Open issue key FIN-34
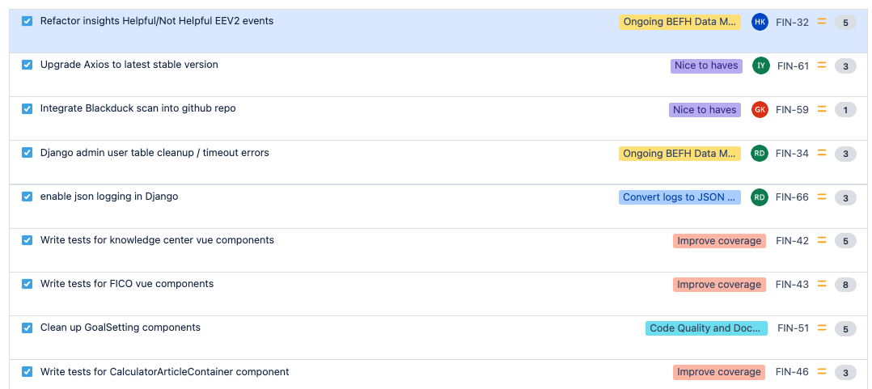872x389 pixels. coord(792,154)
